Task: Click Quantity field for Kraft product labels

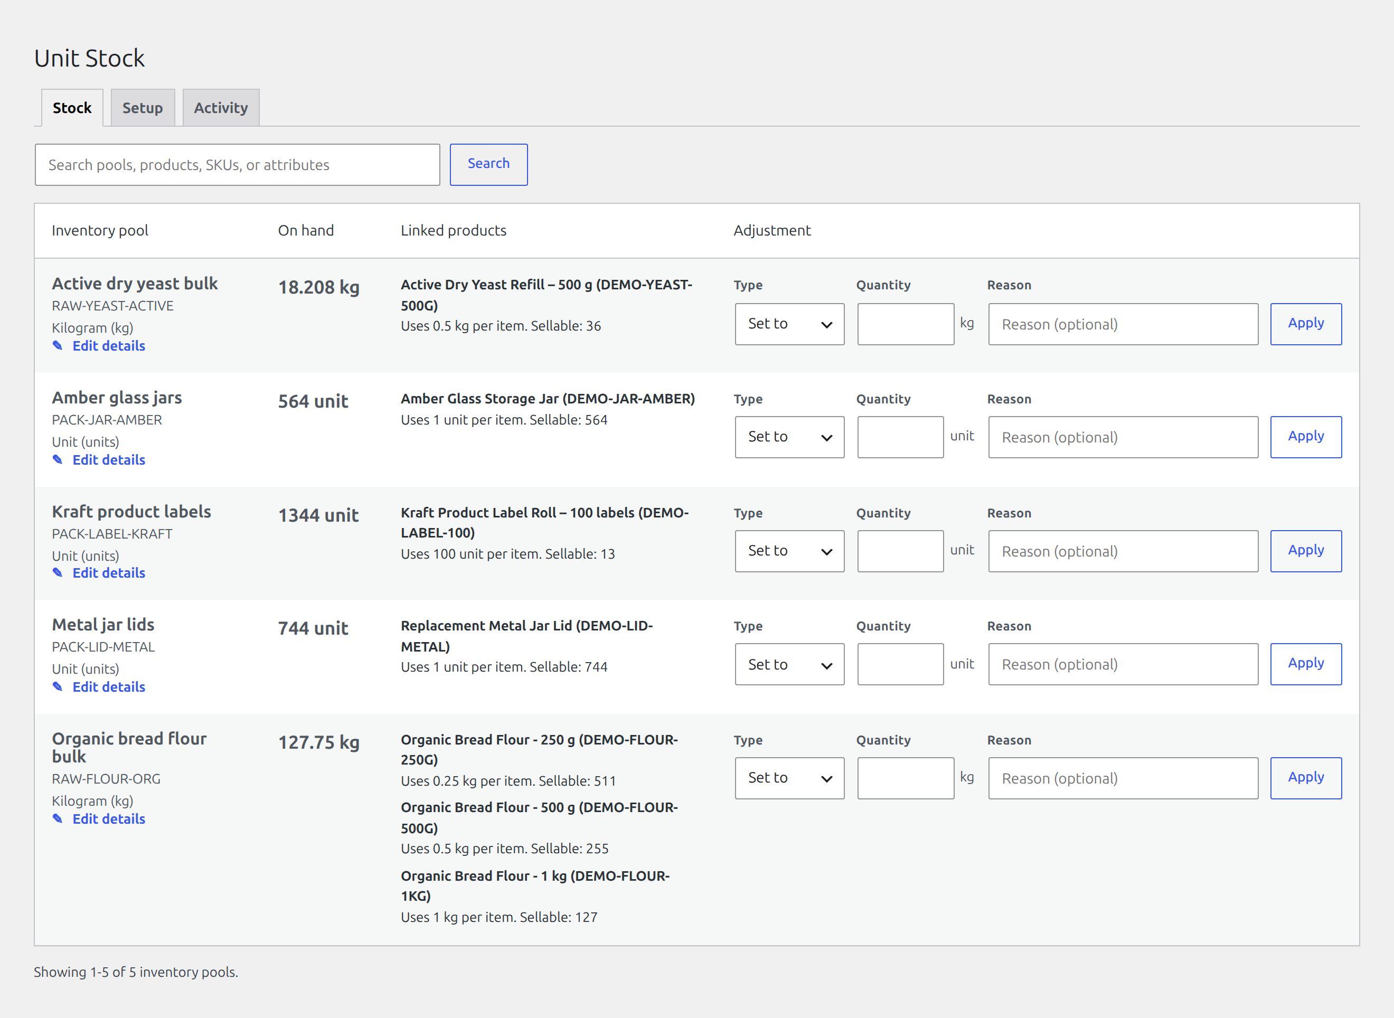Action: click(900, 551)
